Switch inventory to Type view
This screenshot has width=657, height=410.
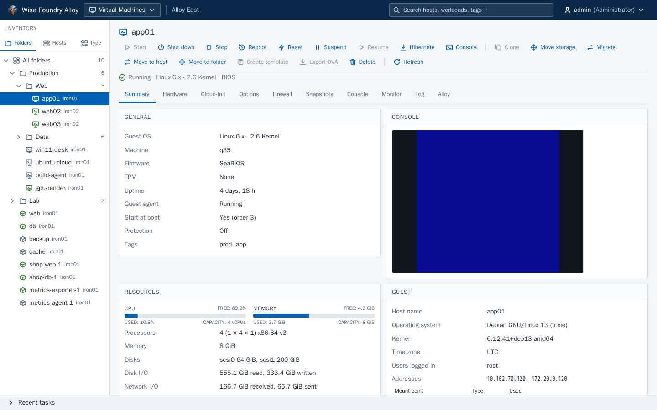[91, 43]
